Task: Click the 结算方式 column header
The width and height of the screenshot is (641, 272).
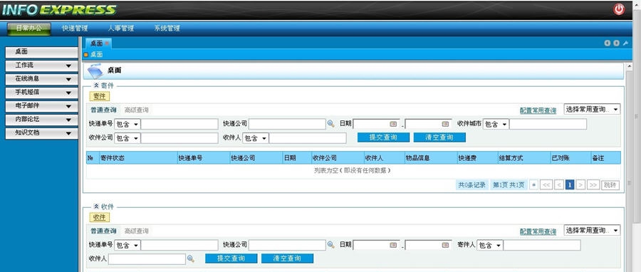Action: (524, 157)
